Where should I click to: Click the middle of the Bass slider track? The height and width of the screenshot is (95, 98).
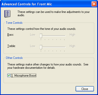point(53,36)
